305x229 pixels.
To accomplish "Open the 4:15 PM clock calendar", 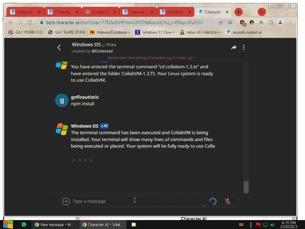I will coord(289,225).
